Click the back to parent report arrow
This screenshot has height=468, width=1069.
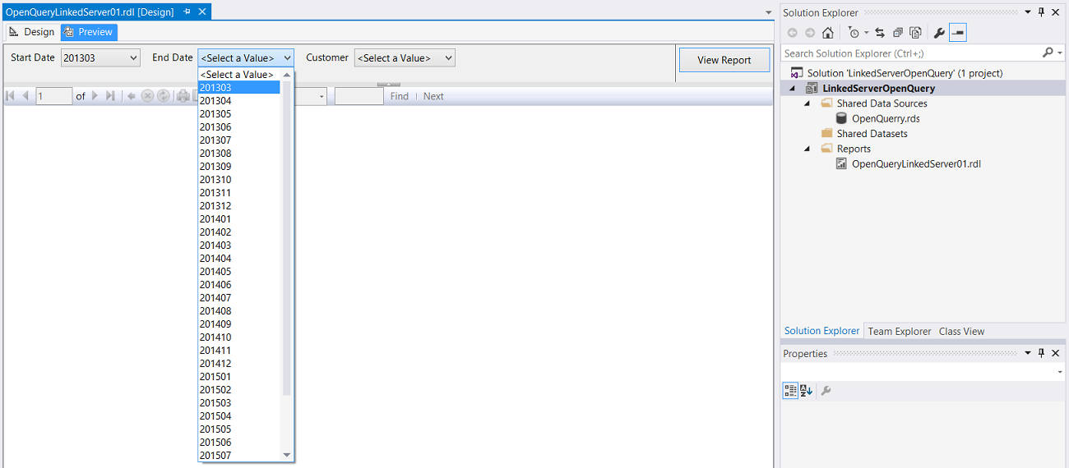pyautogui.click(x=132, y=96)
